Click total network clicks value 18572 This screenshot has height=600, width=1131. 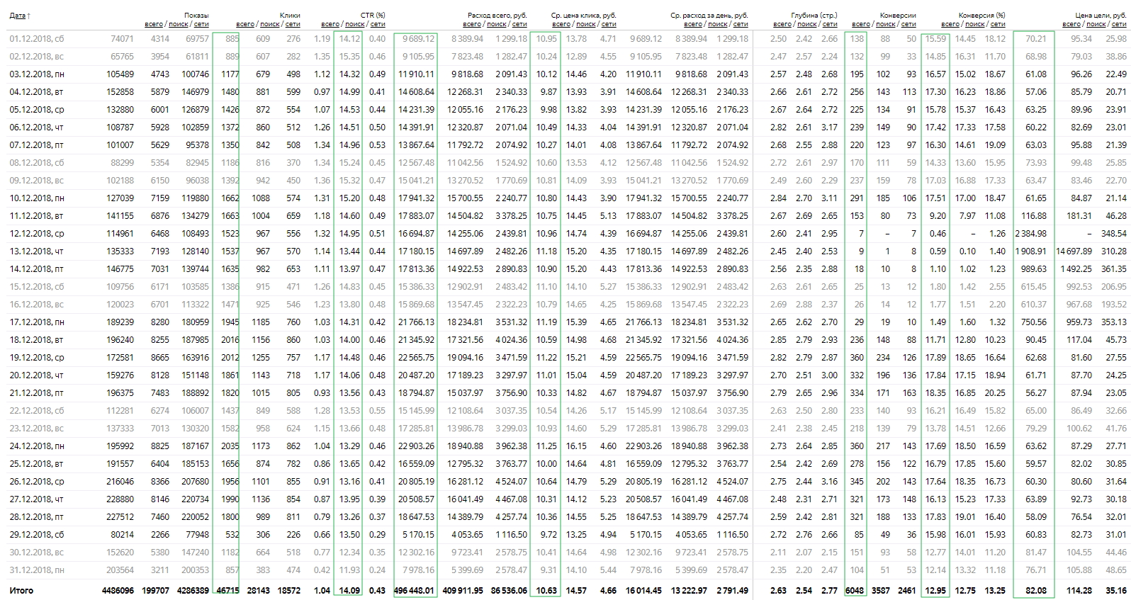288,590
